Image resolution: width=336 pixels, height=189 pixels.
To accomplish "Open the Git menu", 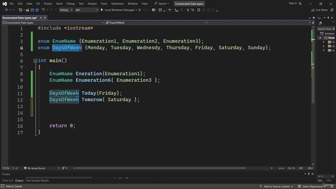I will pos(38,4).
